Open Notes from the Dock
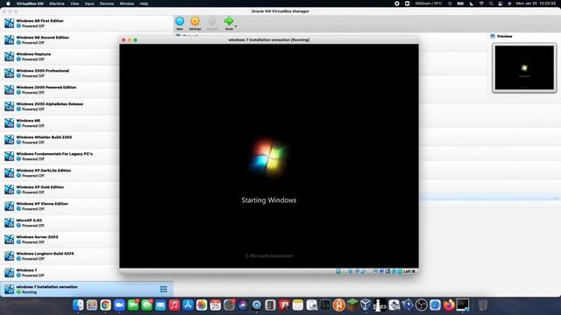Image resolution: width=561 pixels, height=315 pixels. pyautogui.click(x=298, y=305)
